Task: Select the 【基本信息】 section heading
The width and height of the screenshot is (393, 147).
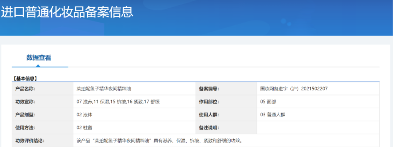Action: click(25, 79)
